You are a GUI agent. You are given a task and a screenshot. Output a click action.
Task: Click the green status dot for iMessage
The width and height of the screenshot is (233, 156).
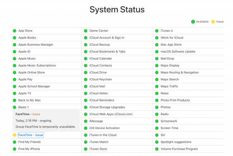coord(86,121)
